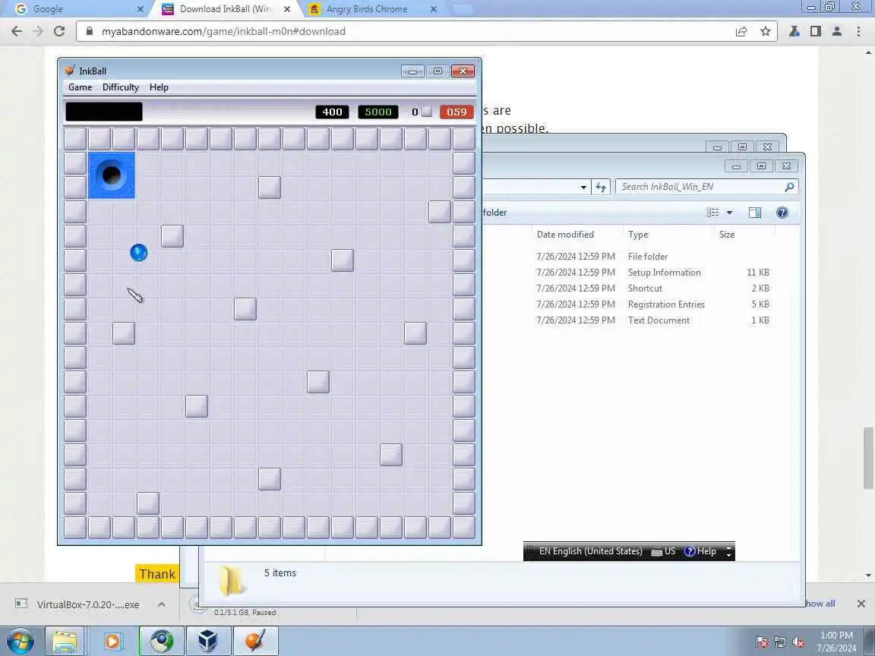Open the Windows Start menu
Screen dimensions: 875x656
tap(21, 641)
